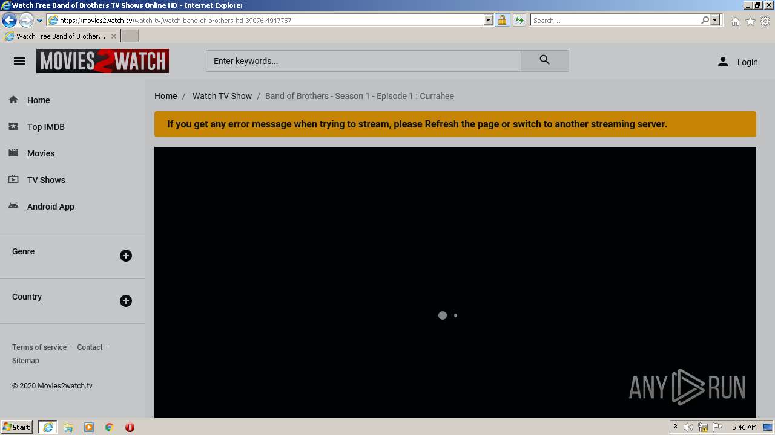Viewport: 775px width, 435px height.
Task: Click the Country label
Action: click(27, 297)
